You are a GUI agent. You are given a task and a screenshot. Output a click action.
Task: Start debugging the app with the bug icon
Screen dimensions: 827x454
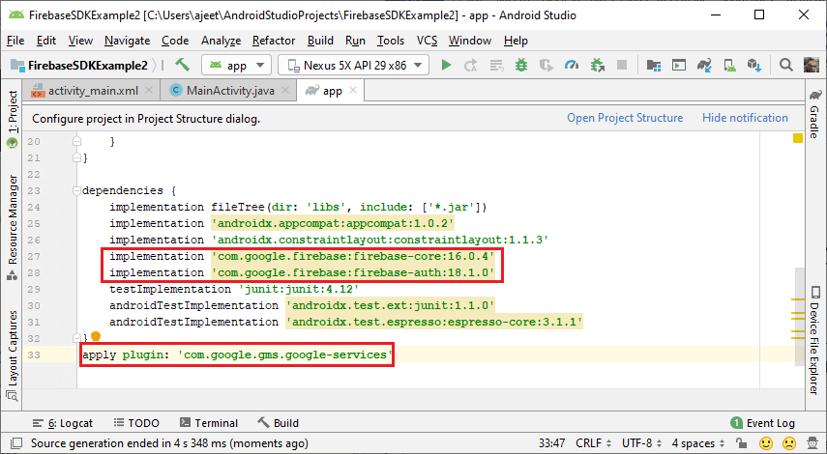tap(521, 66)
